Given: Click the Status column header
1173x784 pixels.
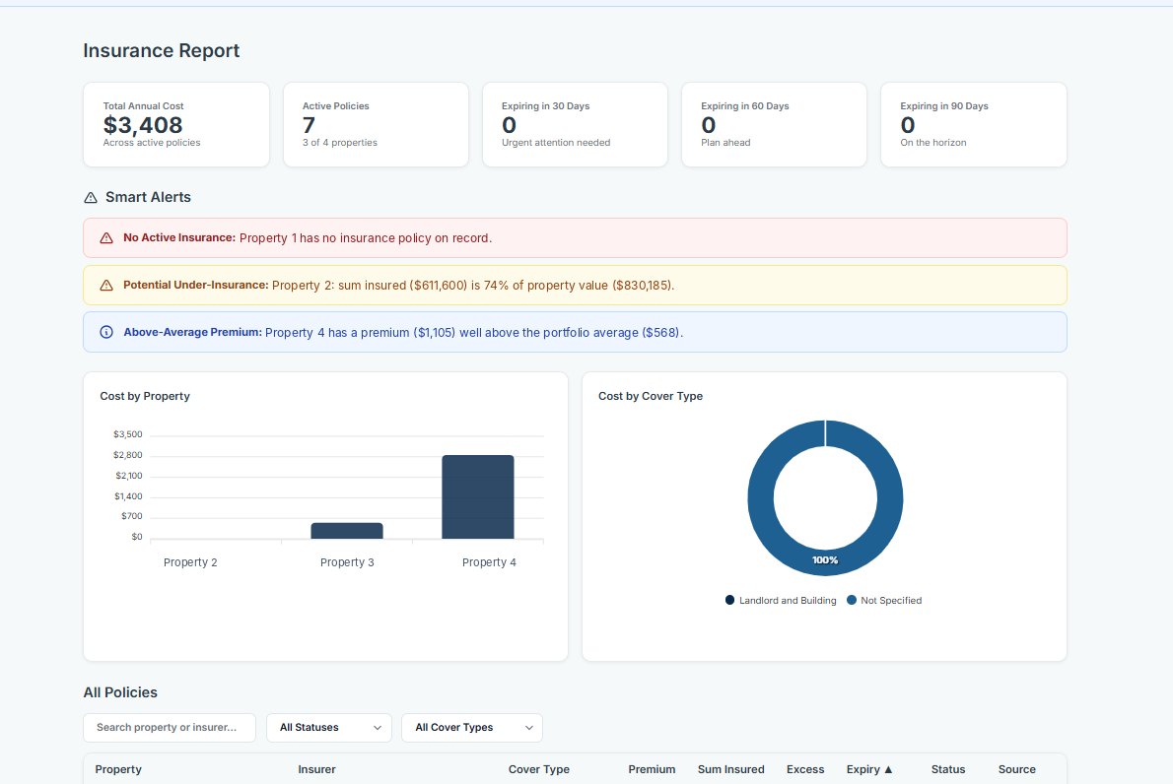Looking at the screenshot, I should (x=948, y=769).
